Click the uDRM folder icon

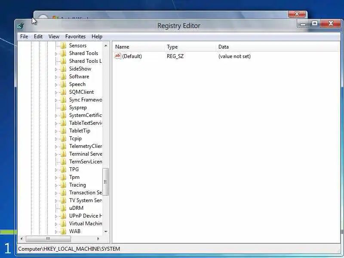(63, 208)
